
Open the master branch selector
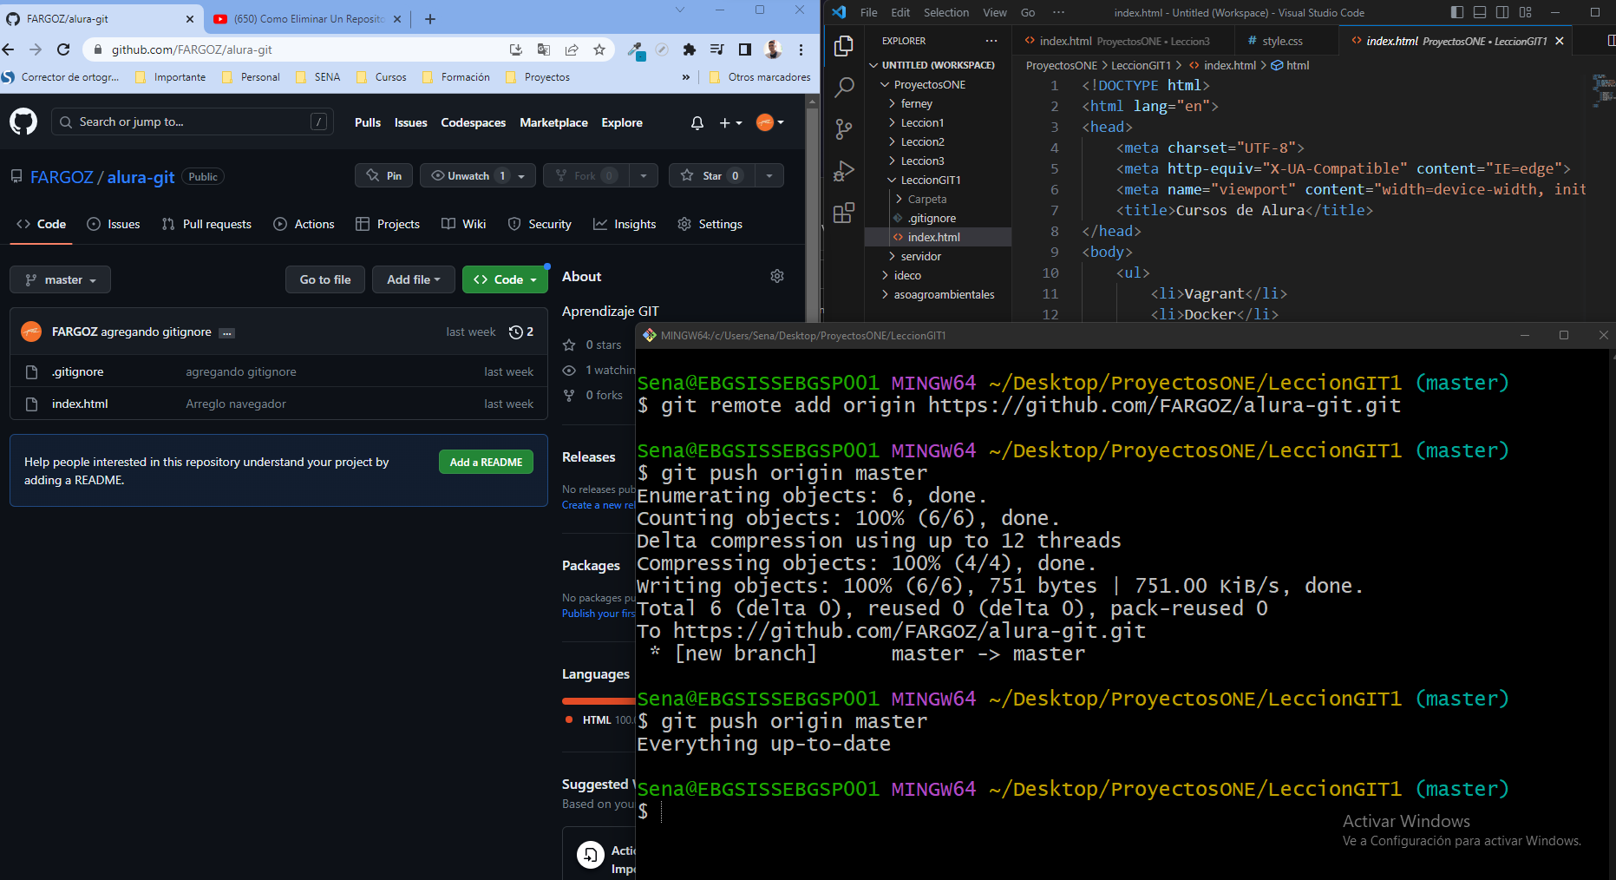(60, 279)
